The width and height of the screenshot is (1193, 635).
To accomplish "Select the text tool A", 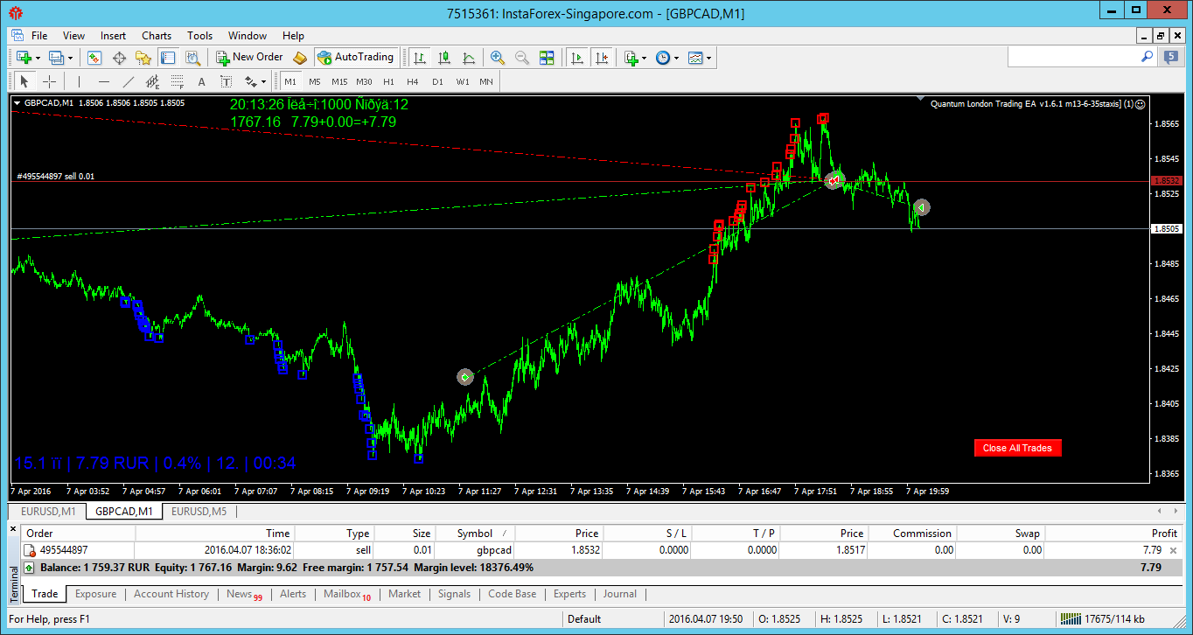I will click(x=201, y=81).
